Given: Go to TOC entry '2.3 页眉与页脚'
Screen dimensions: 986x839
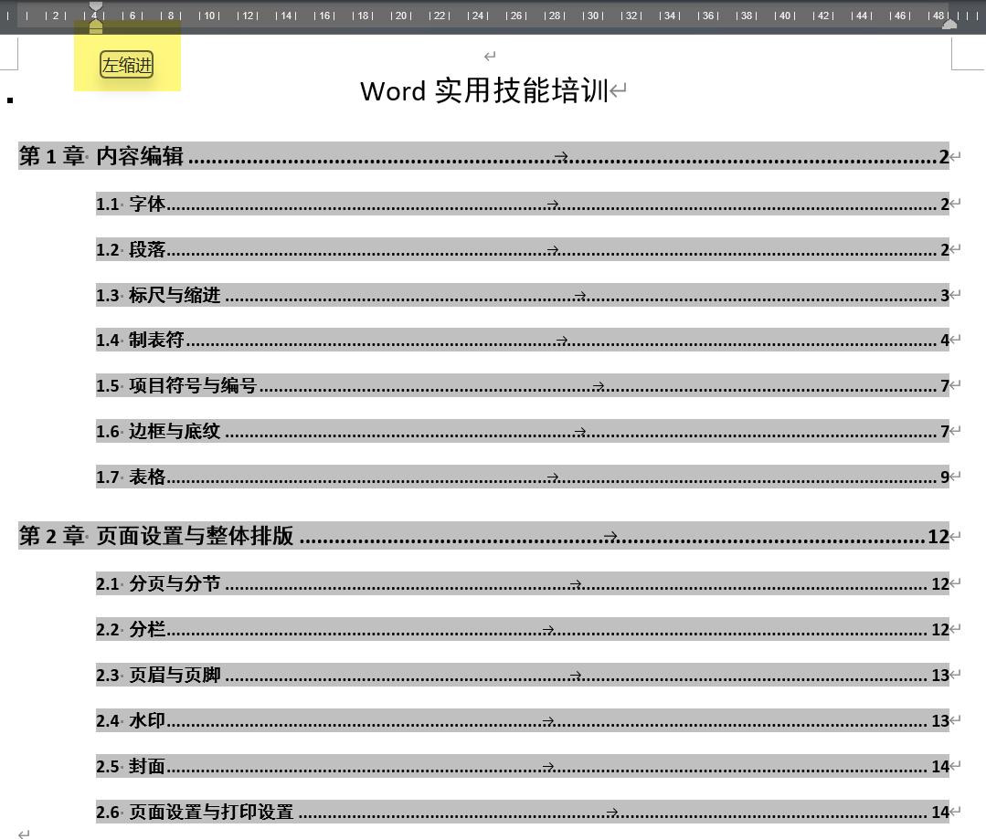Looking at the screenshot, I should coord(523,675).
